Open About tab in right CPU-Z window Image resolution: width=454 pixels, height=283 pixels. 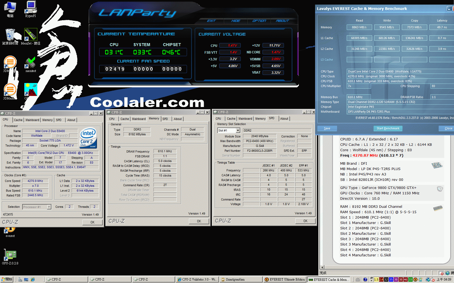284,119
